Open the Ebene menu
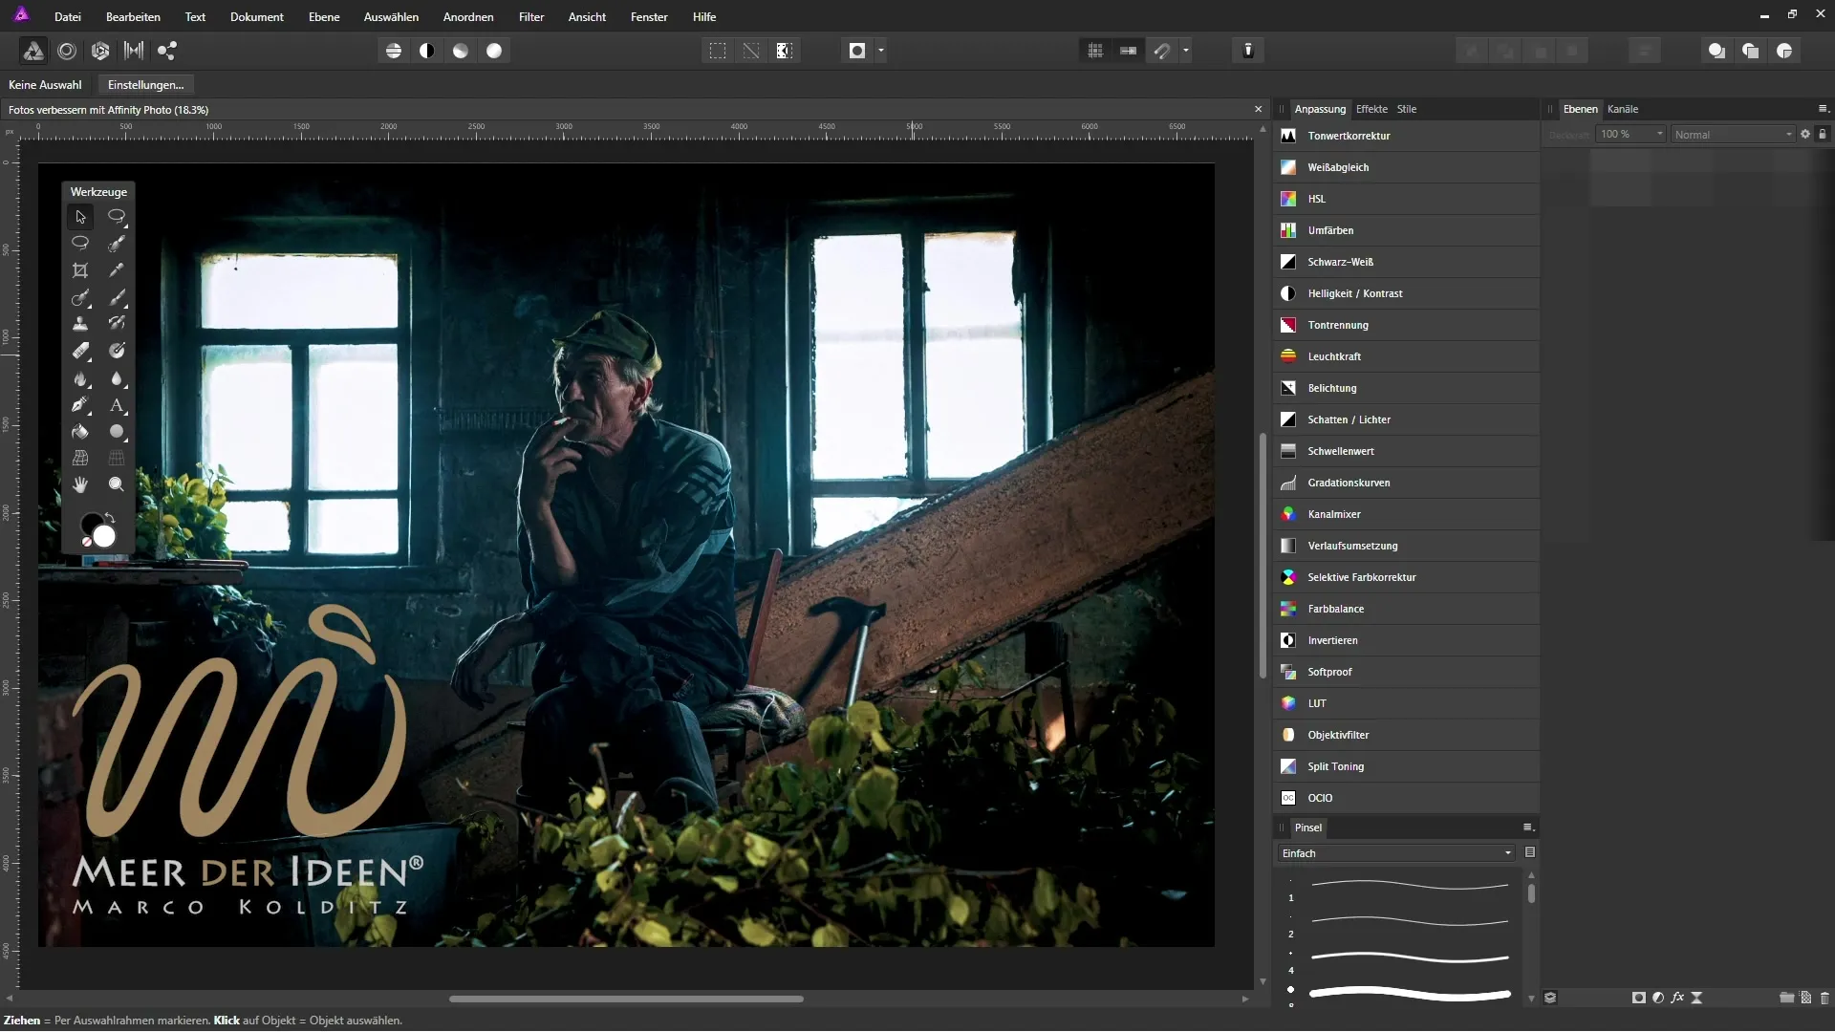 tap(324, 17)
